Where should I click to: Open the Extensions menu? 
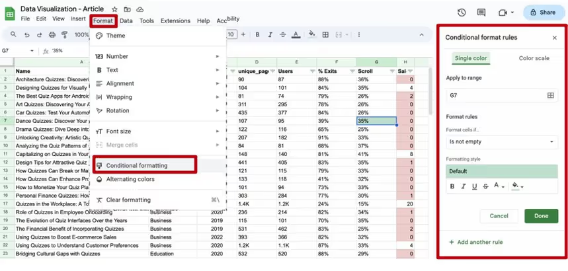coord(175,21)
